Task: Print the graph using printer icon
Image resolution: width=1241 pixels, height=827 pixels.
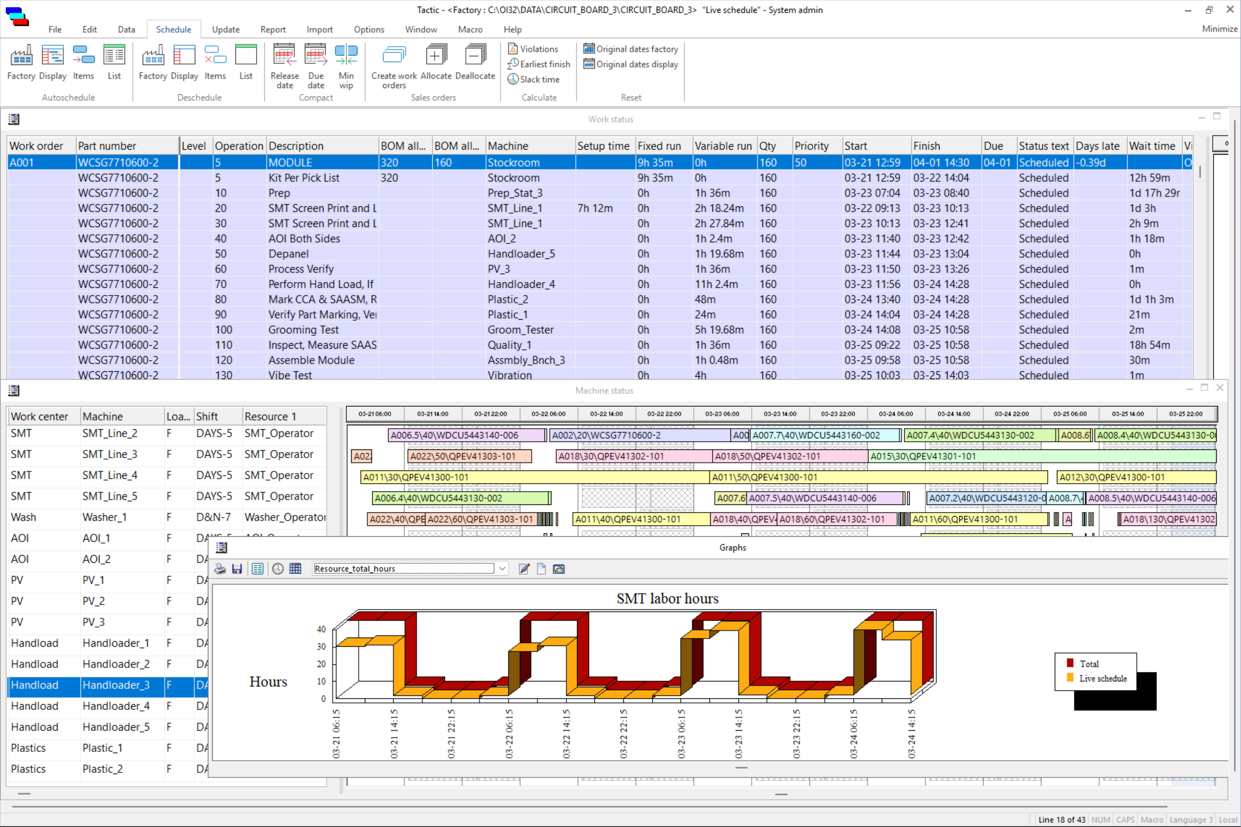Action: point(220,569)
